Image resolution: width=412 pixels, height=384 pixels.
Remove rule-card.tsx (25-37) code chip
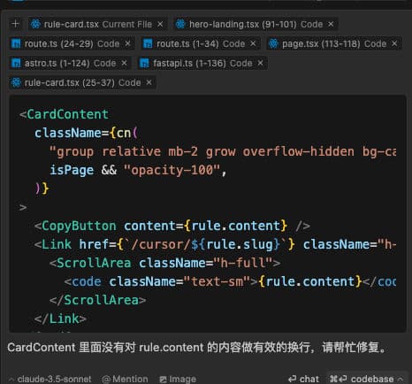coord(149,82)
